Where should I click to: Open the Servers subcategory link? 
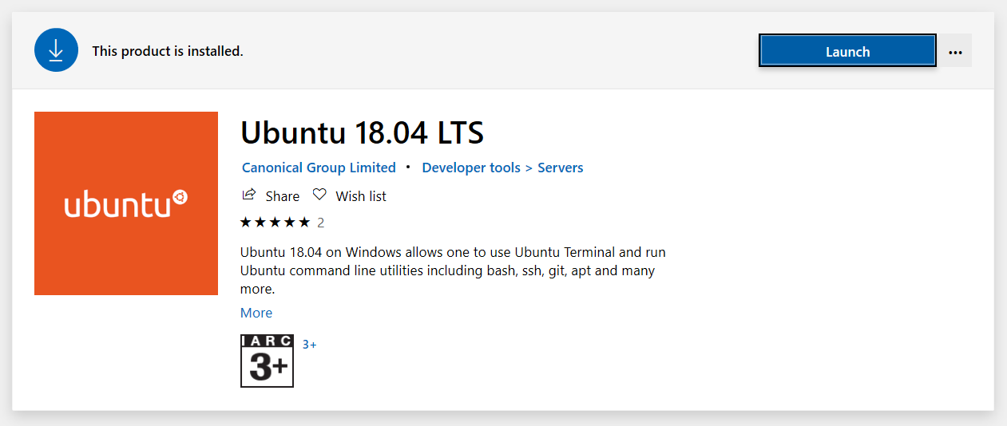pyautogui.click(x=561, y=168)
